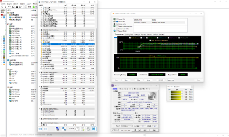
Task: Enable the Stress system memory checkbox
Action: pyautogui.click(x=117, y=26)
